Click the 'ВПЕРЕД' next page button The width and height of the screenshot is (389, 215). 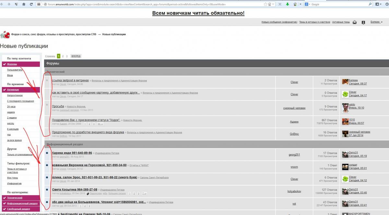[76, 56]
